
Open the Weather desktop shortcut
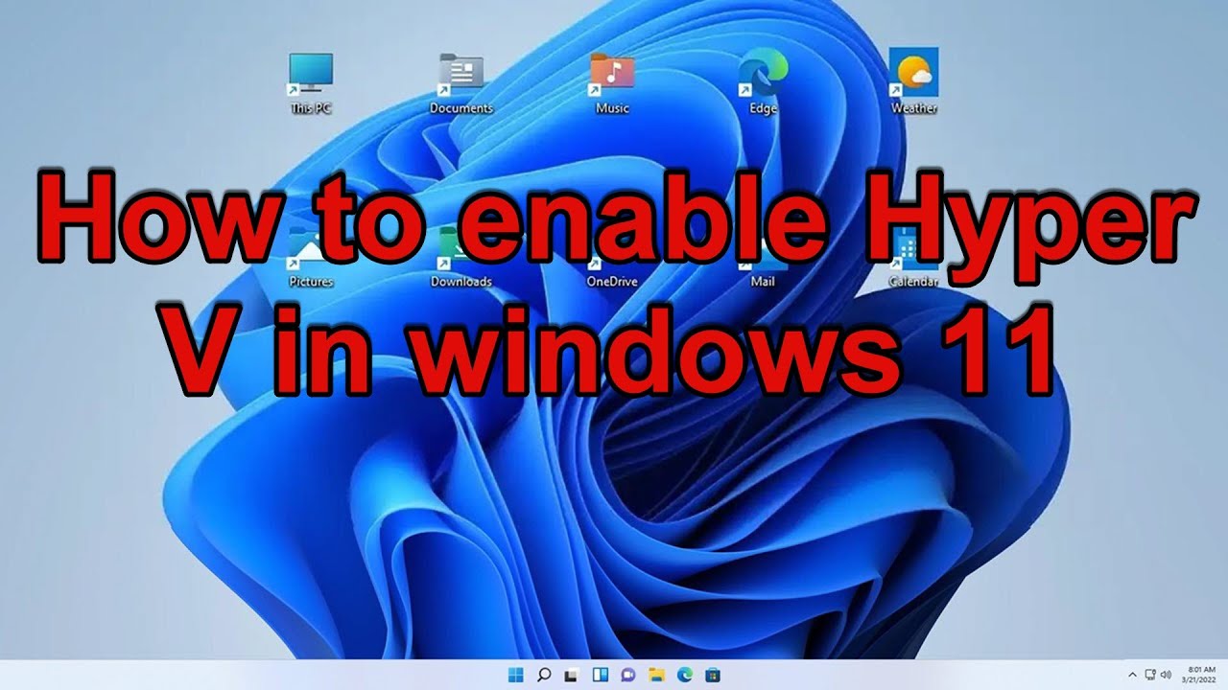pyautogui.click(x=913, y=82)
